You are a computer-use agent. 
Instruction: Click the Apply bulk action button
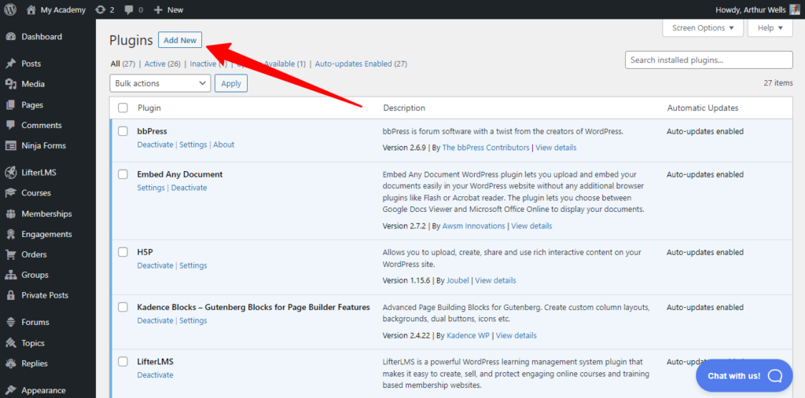point(231,83)
